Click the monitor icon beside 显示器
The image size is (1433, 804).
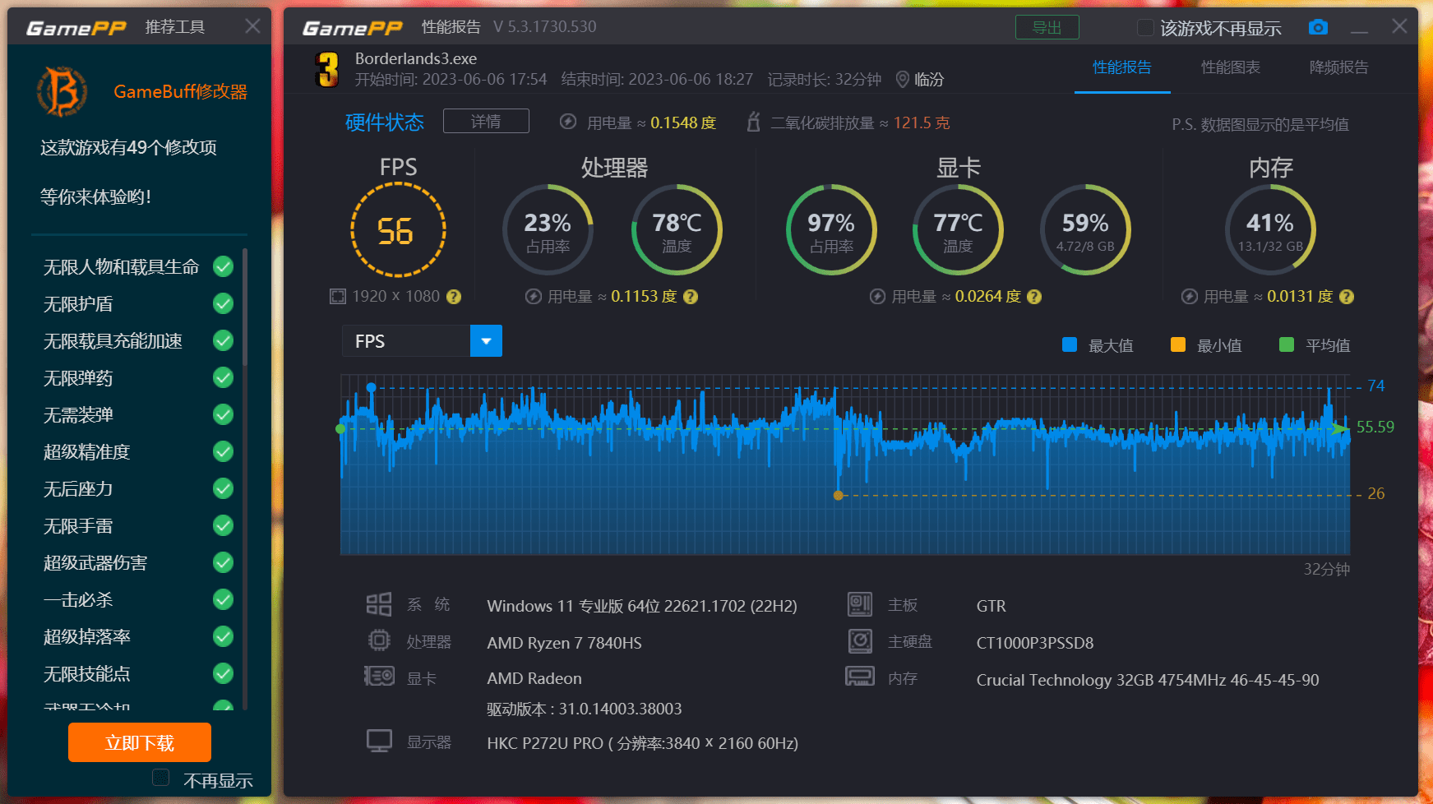(x=379, y=741)
